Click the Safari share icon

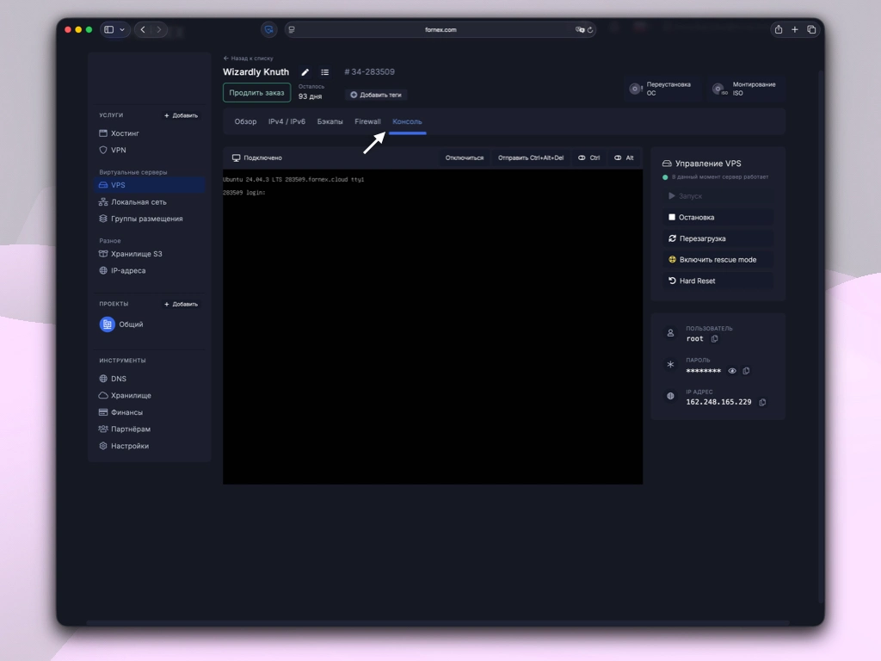[x=779, y=29]
